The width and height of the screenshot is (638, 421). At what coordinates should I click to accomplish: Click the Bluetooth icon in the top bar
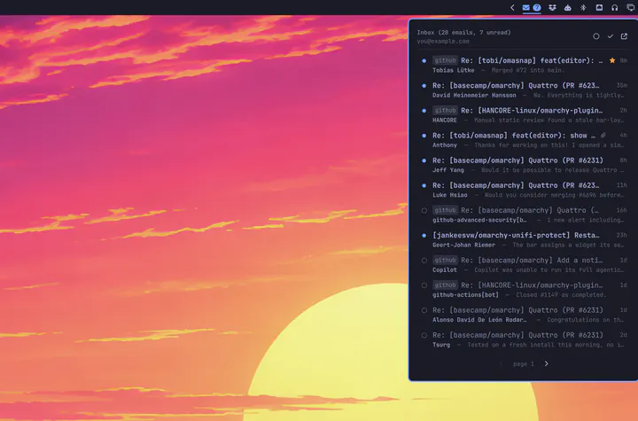click(x=583, y=7)
